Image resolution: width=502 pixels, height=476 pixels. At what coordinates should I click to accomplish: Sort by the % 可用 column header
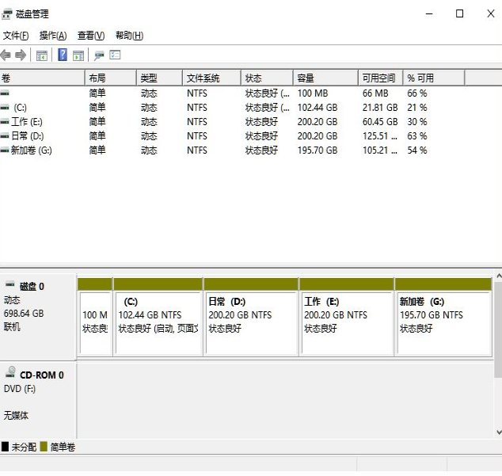[x=434, y=78]
